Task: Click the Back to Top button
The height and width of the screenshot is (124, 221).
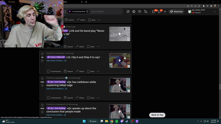Action: point(157,115)
